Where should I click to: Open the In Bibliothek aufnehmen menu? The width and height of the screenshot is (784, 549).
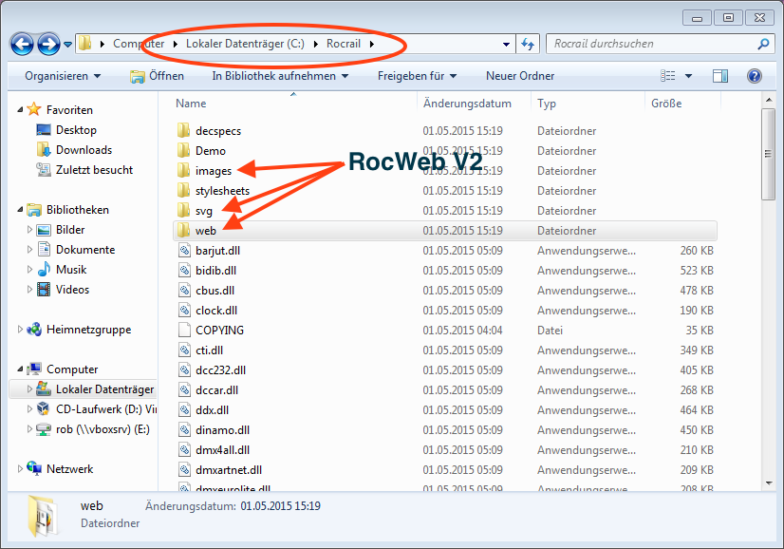[x=279, y=76]
